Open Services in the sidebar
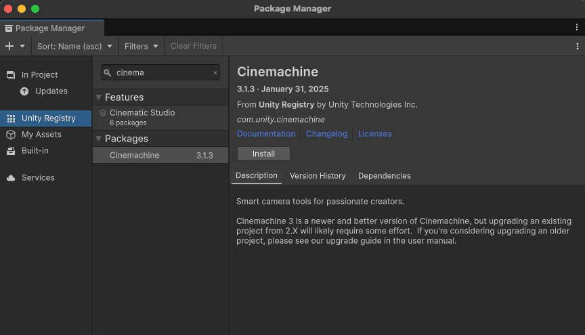The width and height of the screenshot is (585, 335). tap(38, 177)
